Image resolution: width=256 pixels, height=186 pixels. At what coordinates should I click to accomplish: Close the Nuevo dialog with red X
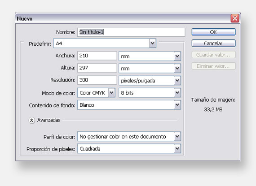pos(235,18)
